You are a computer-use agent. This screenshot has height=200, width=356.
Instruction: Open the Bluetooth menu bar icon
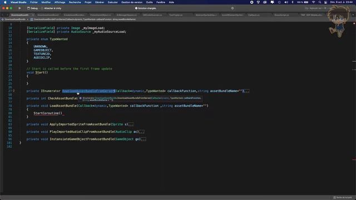pos(292,2)
